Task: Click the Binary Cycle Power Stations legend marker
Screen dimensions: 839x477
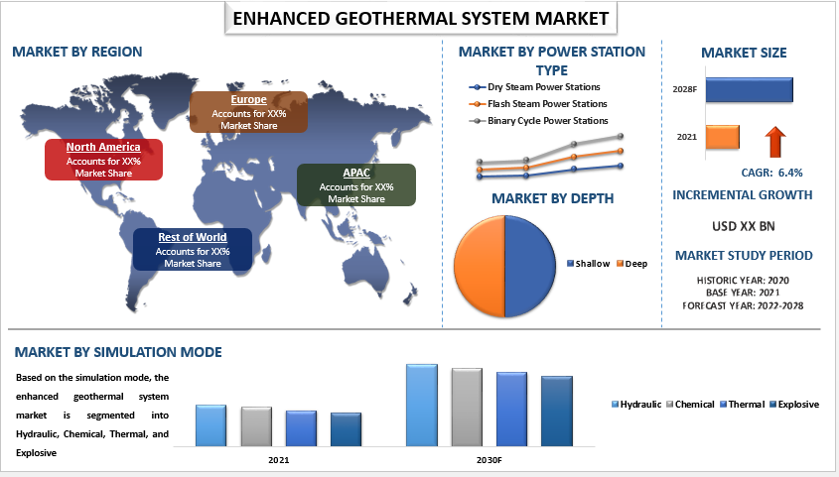Action: tap(479, 121)
